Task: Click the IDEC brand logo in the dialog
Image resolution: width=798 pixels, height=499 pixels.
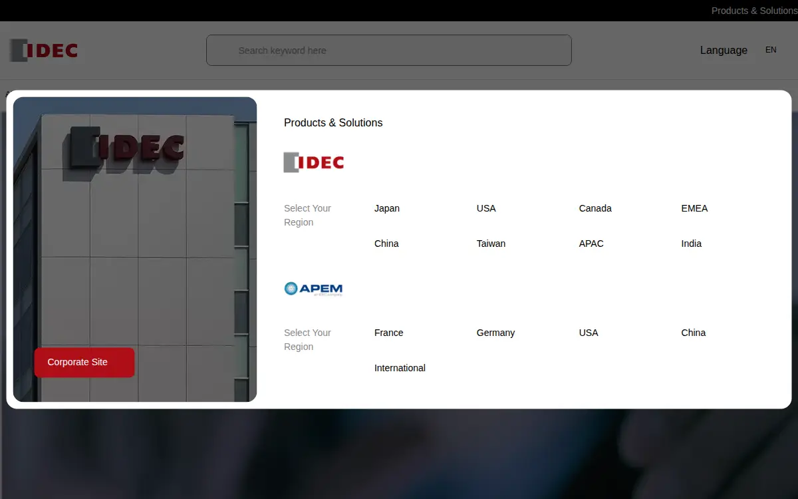Action: point(314,162)
